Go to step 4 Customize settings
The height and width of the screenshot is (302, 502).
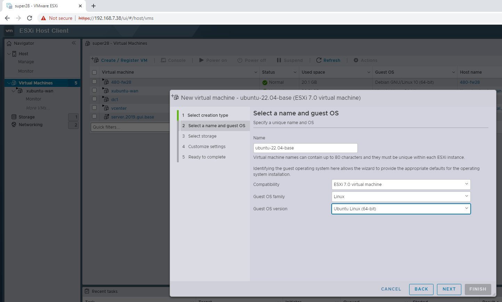pyautogui.click(x=213, y=147)
